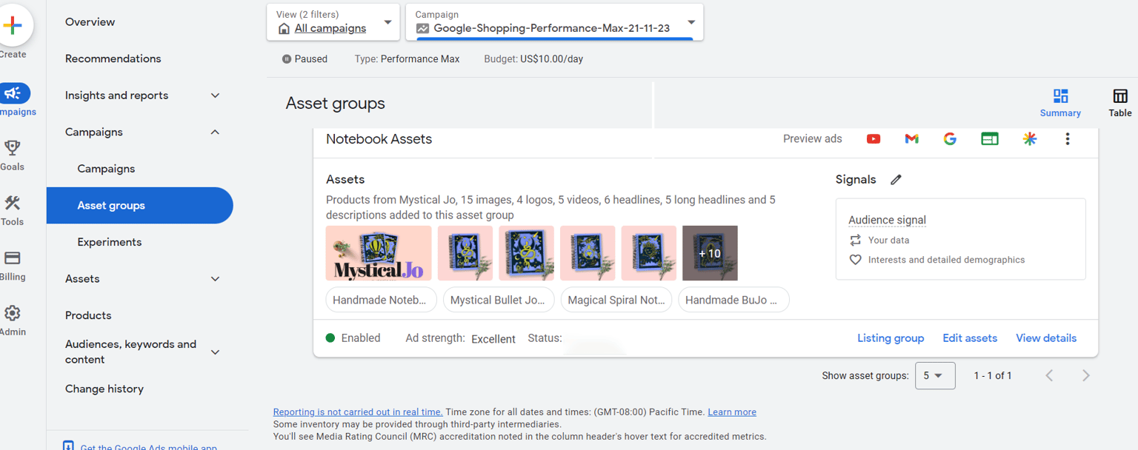1138x450 pixels.
Task: Click the Interests heart icon
Action: 856,260
